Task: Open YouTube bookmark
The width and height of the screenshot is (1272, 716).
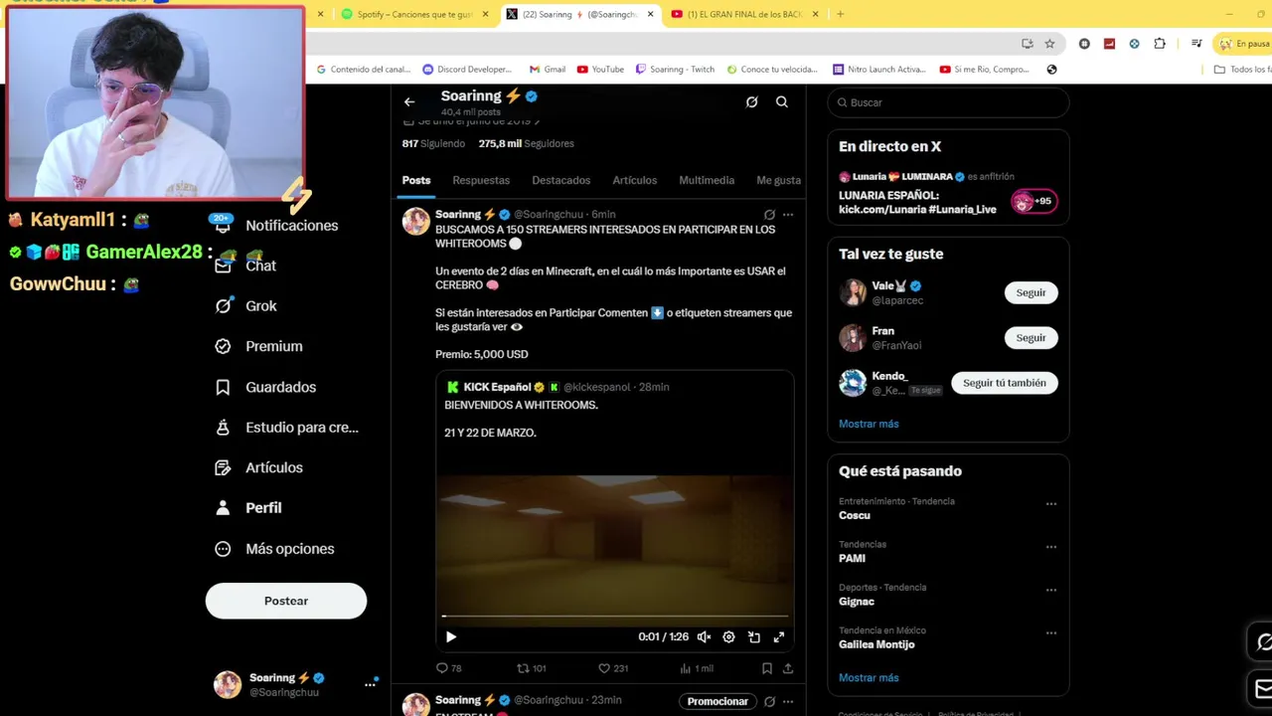Action: tap(600, 70)
